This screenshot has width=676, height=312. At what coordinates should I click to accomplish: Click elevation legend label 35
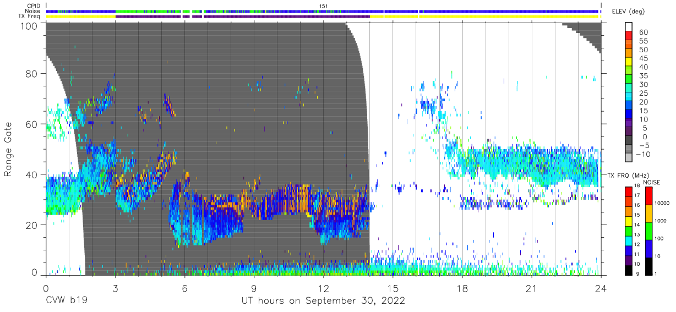[643, 76]
